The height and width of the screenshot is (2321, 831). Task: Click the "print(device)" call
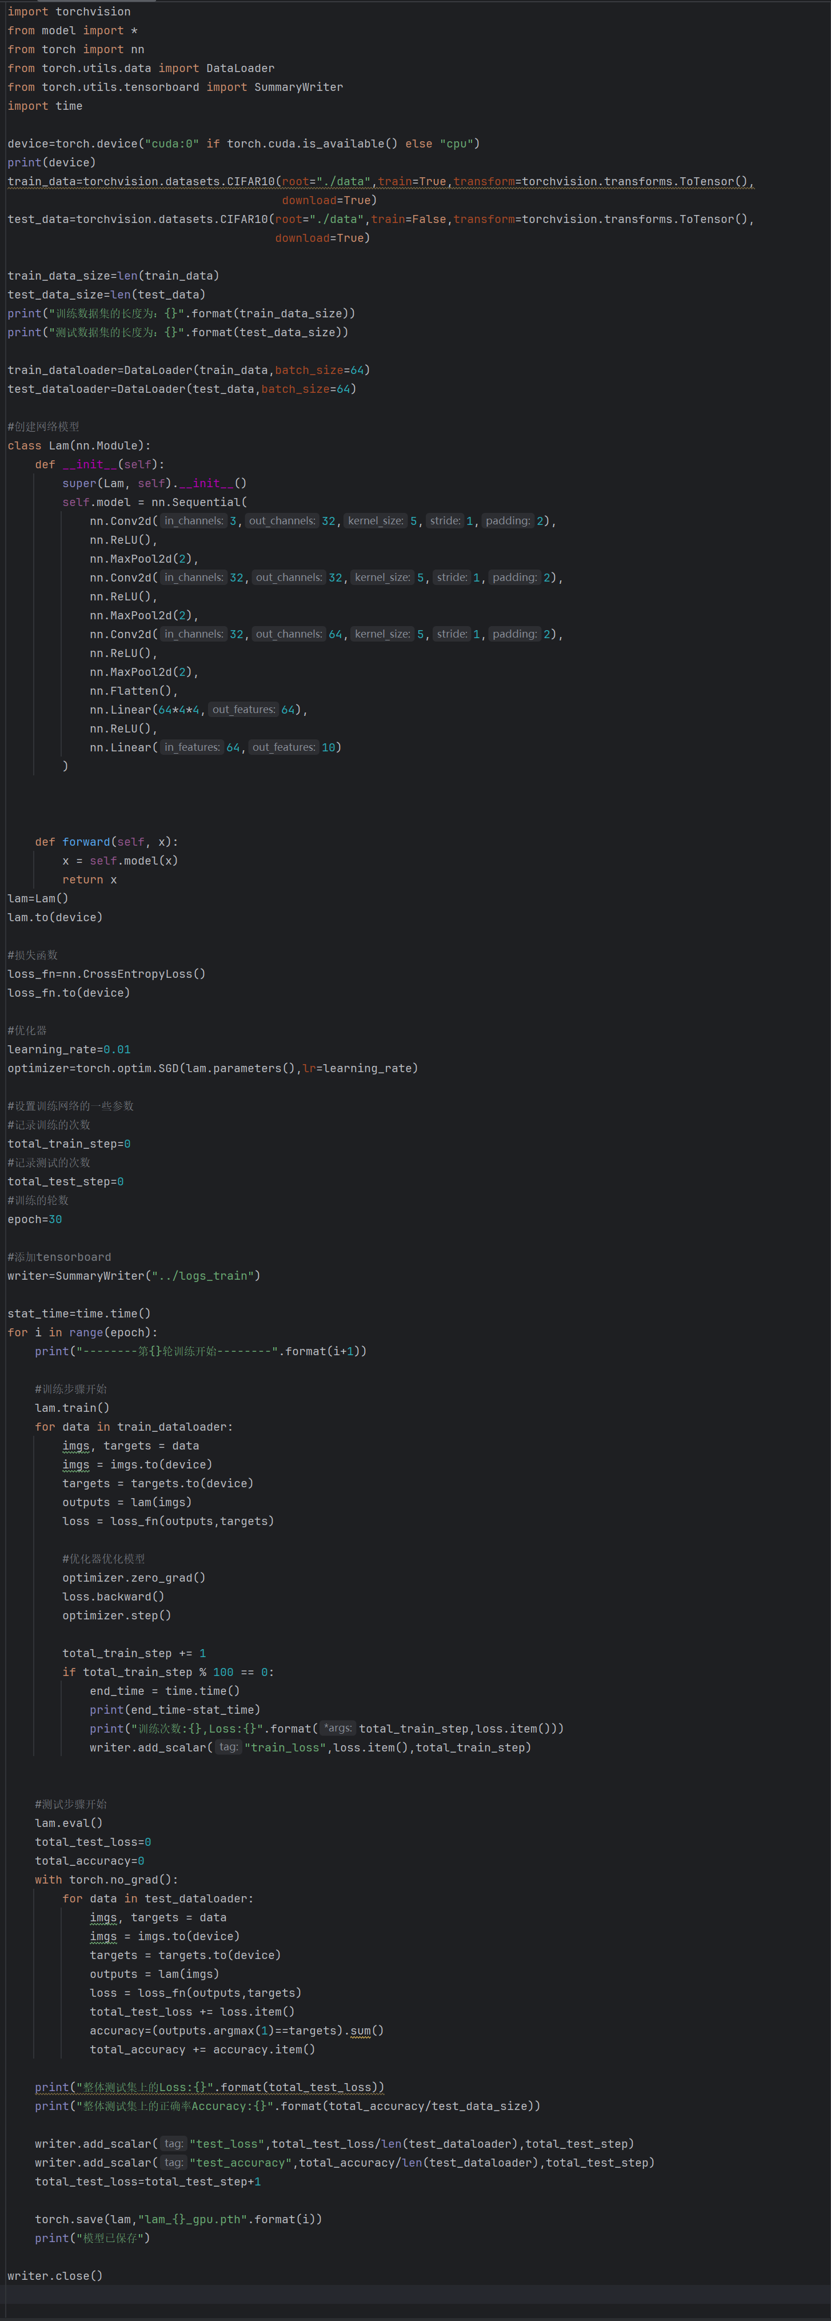click(51, 163)
